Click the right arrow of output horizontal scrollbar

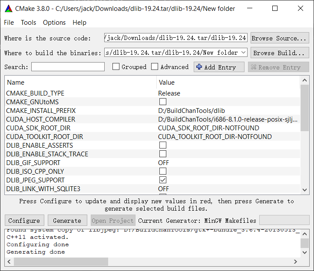(x=296, y=261)
